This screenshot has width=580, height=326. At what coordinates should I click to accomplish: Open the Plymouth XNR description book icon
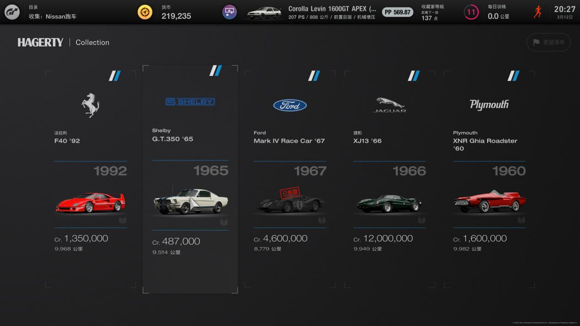click(521, 220)
